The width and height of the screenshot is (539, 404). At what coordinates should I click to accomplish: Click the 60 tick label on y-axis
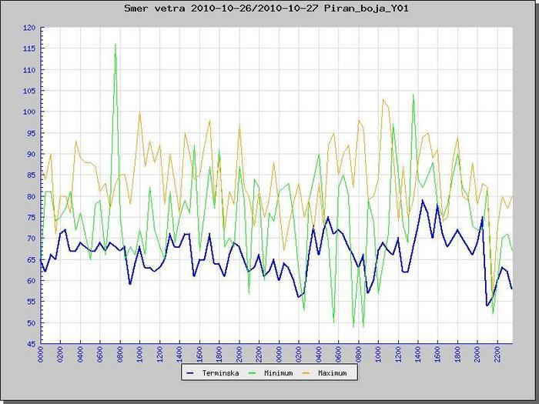pos(31,281)
